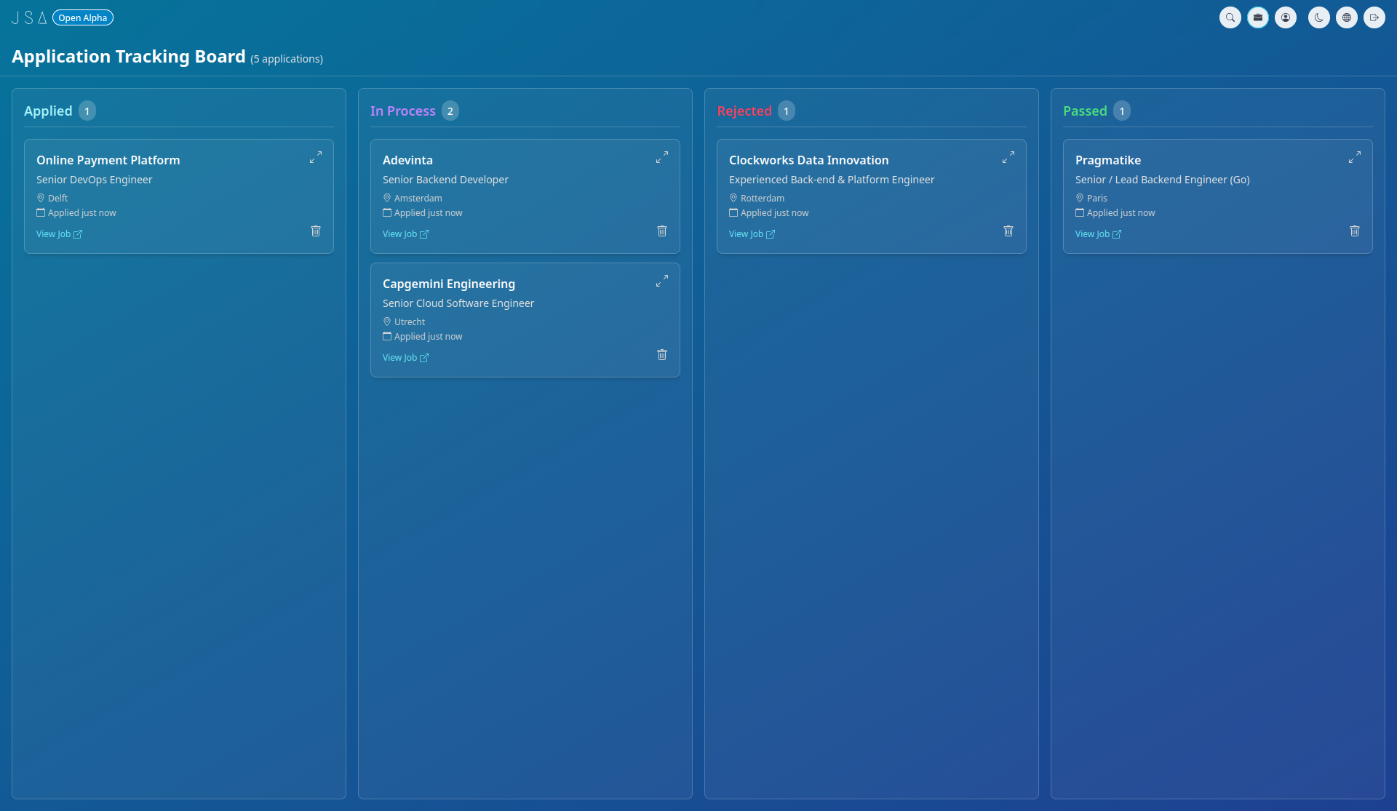The width and height of the screenshot is (1397, 811).
Task: Open View Job for Pragmatike
Action: (x=1098, y=233)
